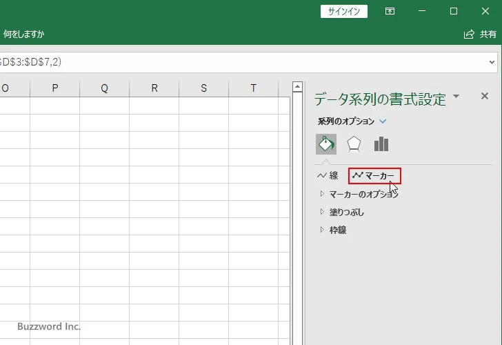Select column T header
The image size is (502, 345).
[x=253, y=88]
